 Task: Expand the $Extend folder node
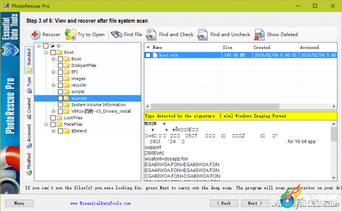(53, 131)
